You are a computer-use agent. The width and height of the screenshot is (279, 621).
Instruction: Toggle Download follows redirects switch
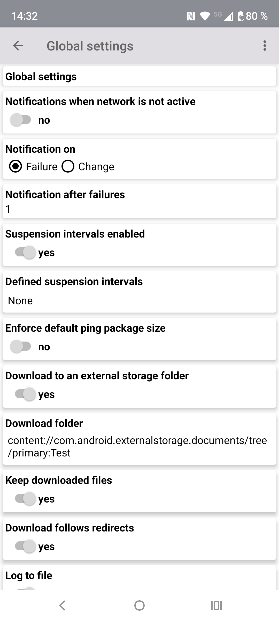tap(25, 546)
